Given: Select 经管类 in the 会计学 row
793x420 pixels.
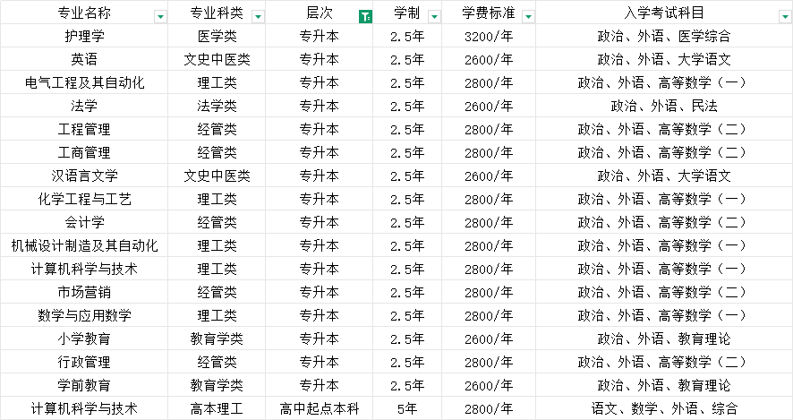Looking at the screenshot, I should coord(217,222).
